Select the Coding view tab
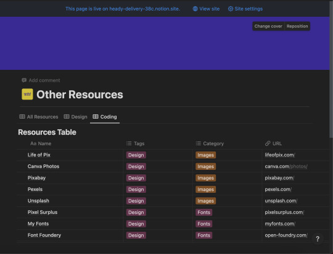 pos(105,117)
